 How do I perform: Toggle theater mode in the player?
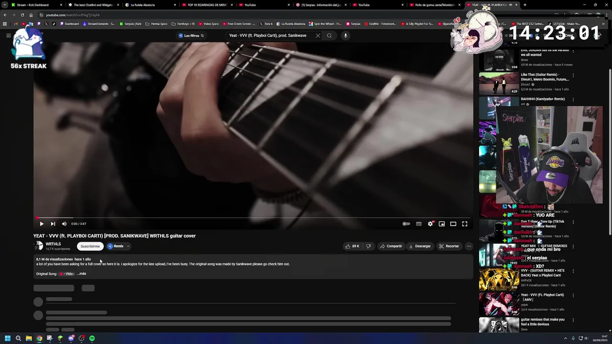pyautogui.click(x=453, y=224)
